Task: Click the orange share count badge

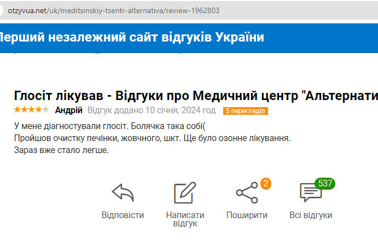Action: 266,183
